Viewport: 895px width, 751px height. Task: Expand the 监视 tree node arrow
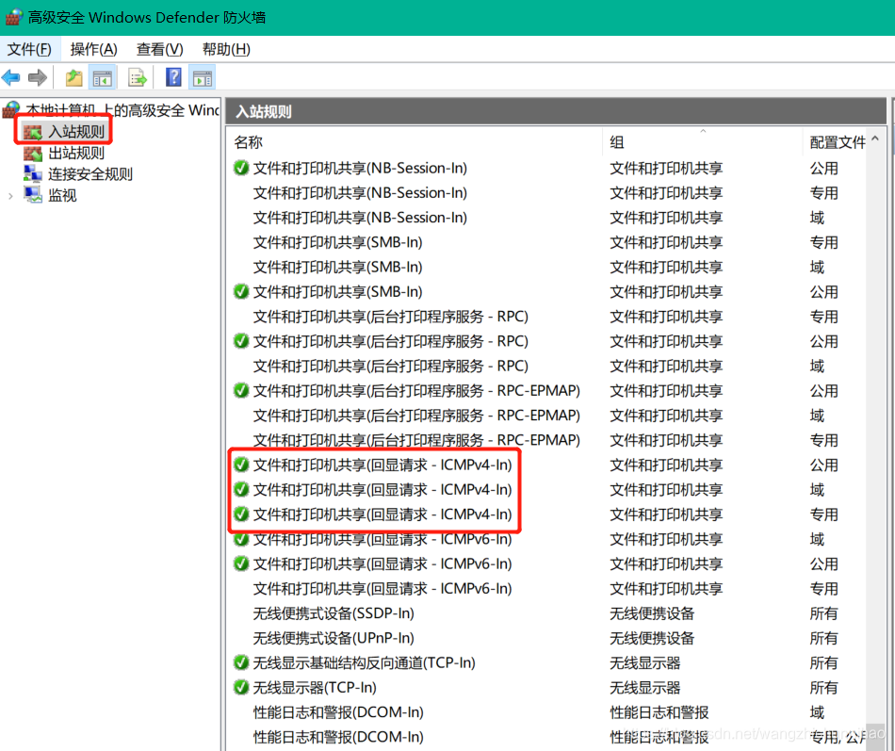10,196
